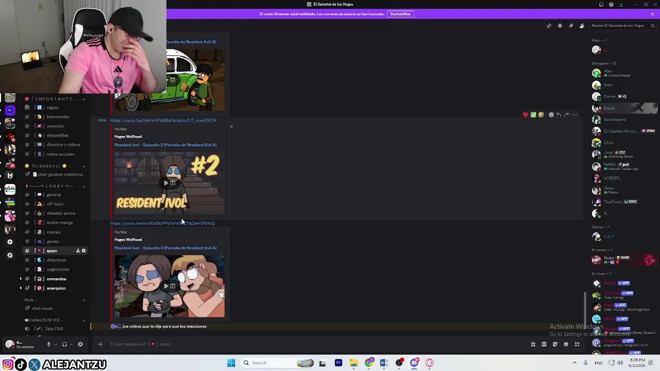Image resolution: width=660 pixels, height=371 pixels.
Task: Toggle headphone deafen in user panel
Action: tap(64, 344)
